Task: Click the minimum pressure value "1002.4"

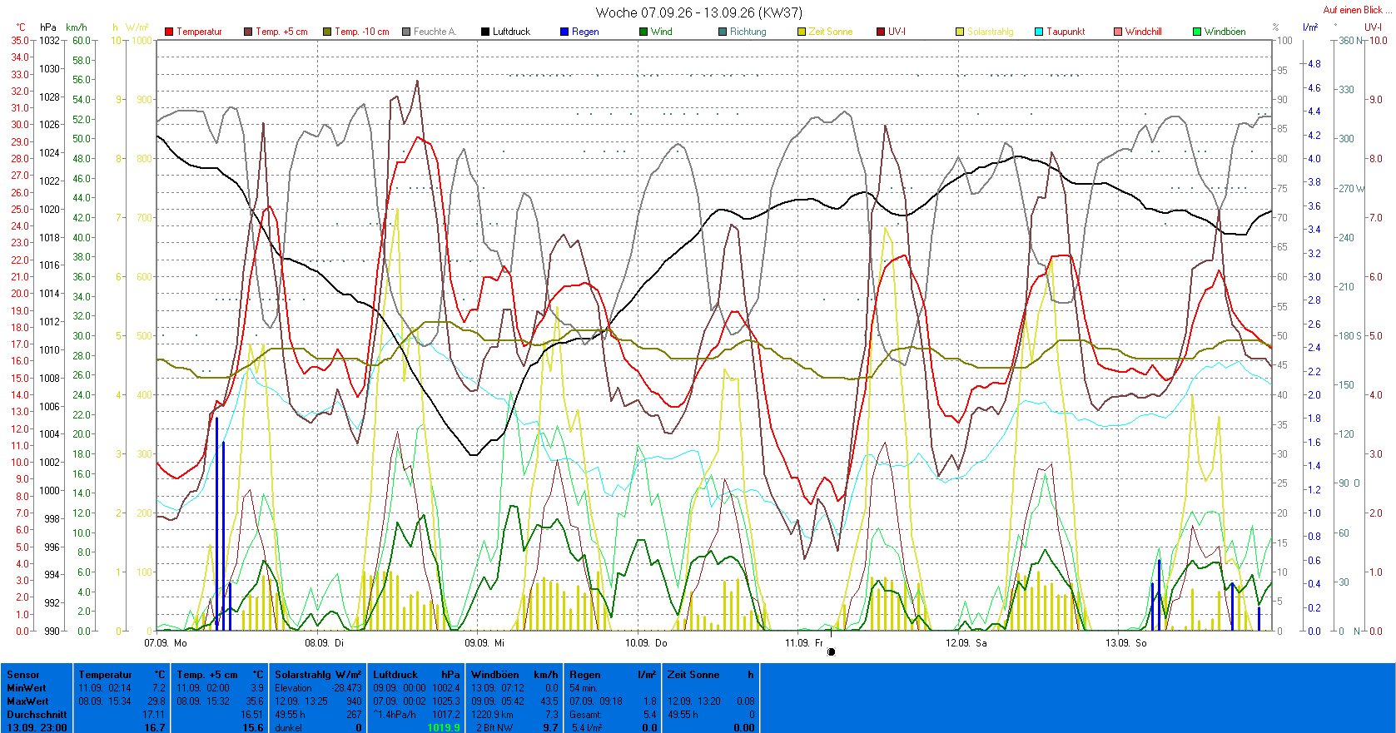Action: 446,688
